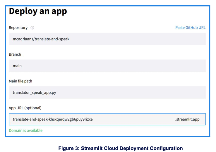Image resolution: width=216 pixels, height=152 pixels.
Task: Select the Branch field containing main
Action: coord(107,66)
